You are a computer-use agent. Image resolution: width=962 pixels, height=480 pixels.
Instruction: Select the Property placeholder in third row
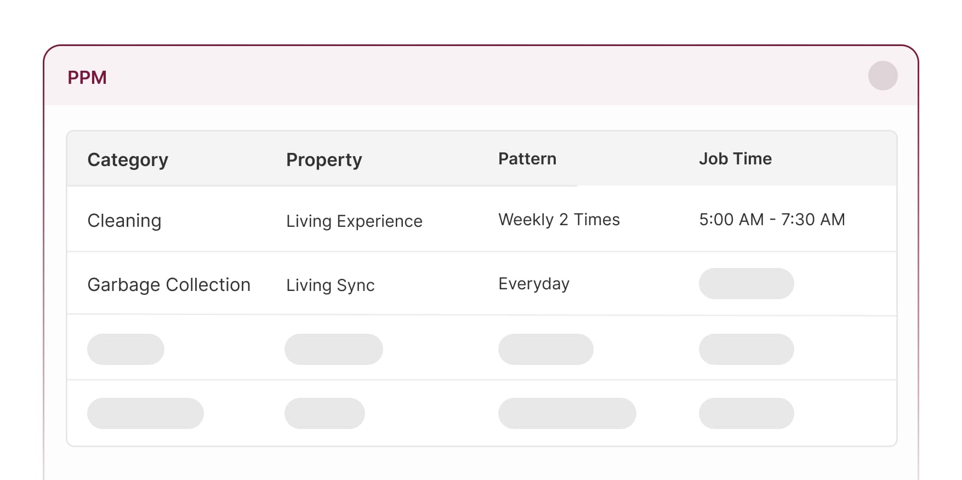pos(334,349)
